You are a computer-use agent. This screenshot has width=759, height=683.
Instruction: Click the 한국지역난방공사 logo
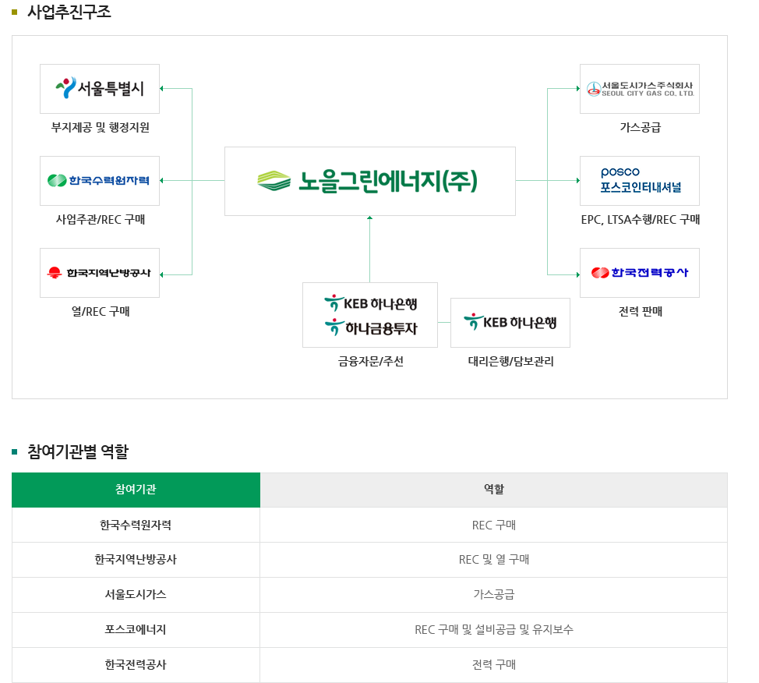coord(100,273)
